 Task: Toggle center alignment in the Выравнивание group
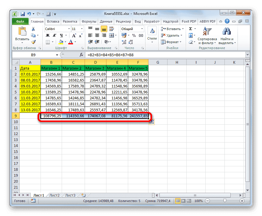point(97,35)
